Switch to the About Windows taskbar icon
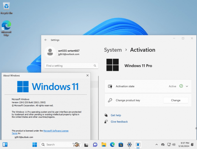 [138, 145]
